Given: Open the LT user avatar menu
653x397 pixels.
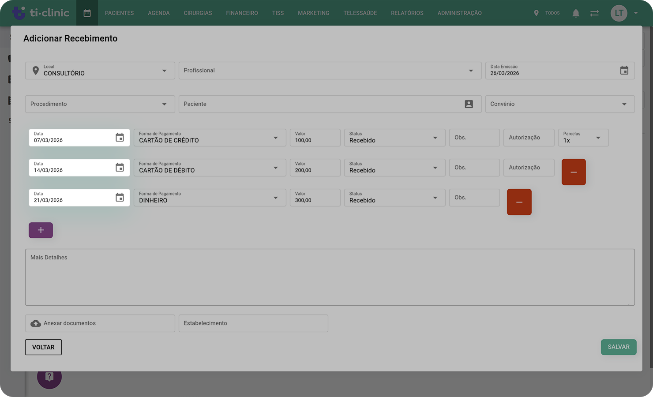Looking at the screenshot, I should [x=619, y=13].
